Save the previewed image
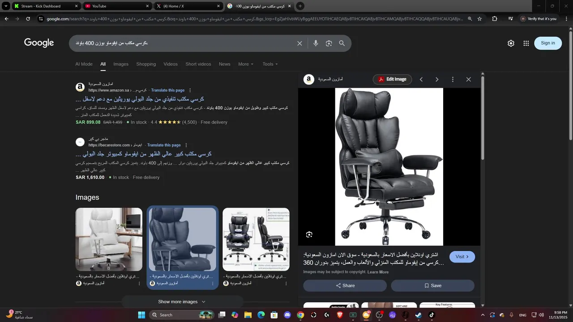Screen dimensions: 573x322 click(x=433, y=285)
